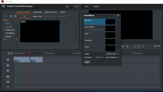This screenshot has width=163, height=92.
Task: Click the Add transition button
Action: tap(87, 62)
